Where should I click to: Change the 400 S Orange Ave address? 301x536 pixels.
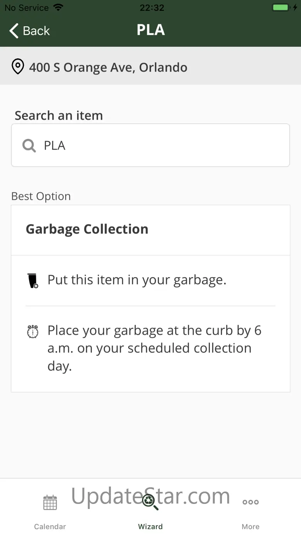click(x=108, y=67)
